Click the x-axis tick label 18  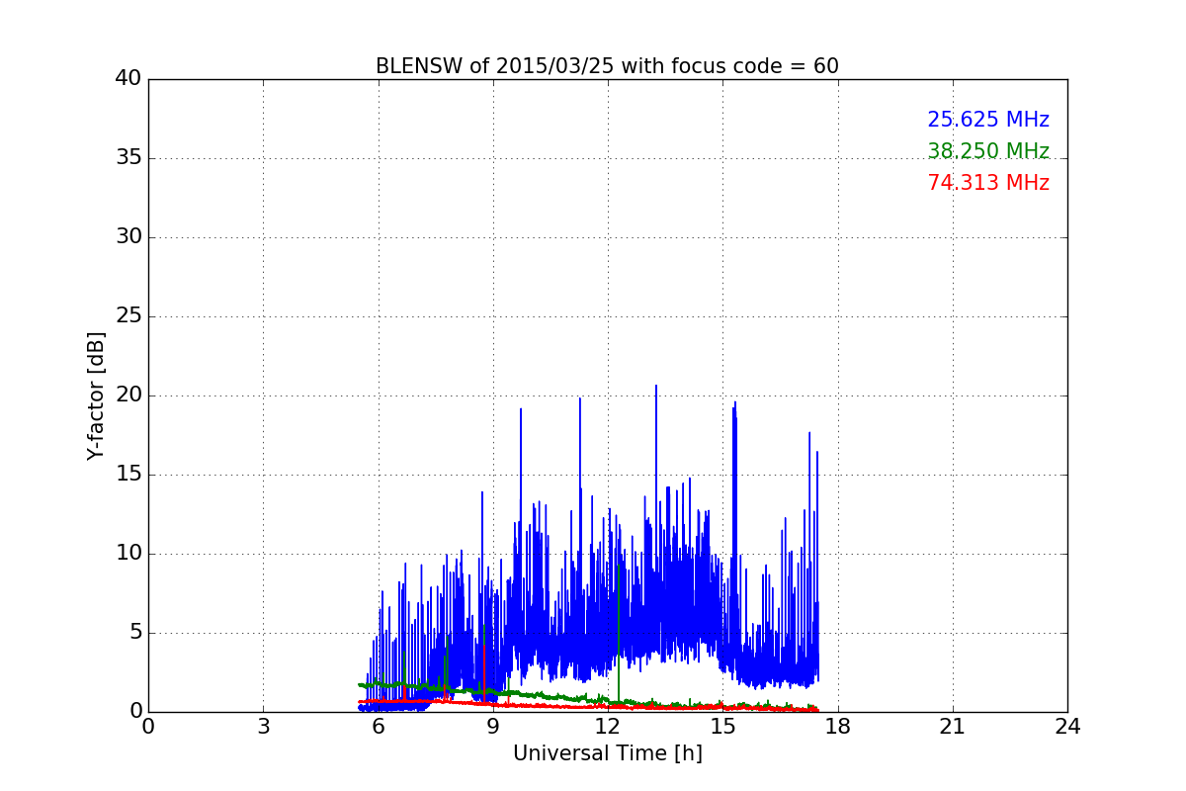(838, 726)
